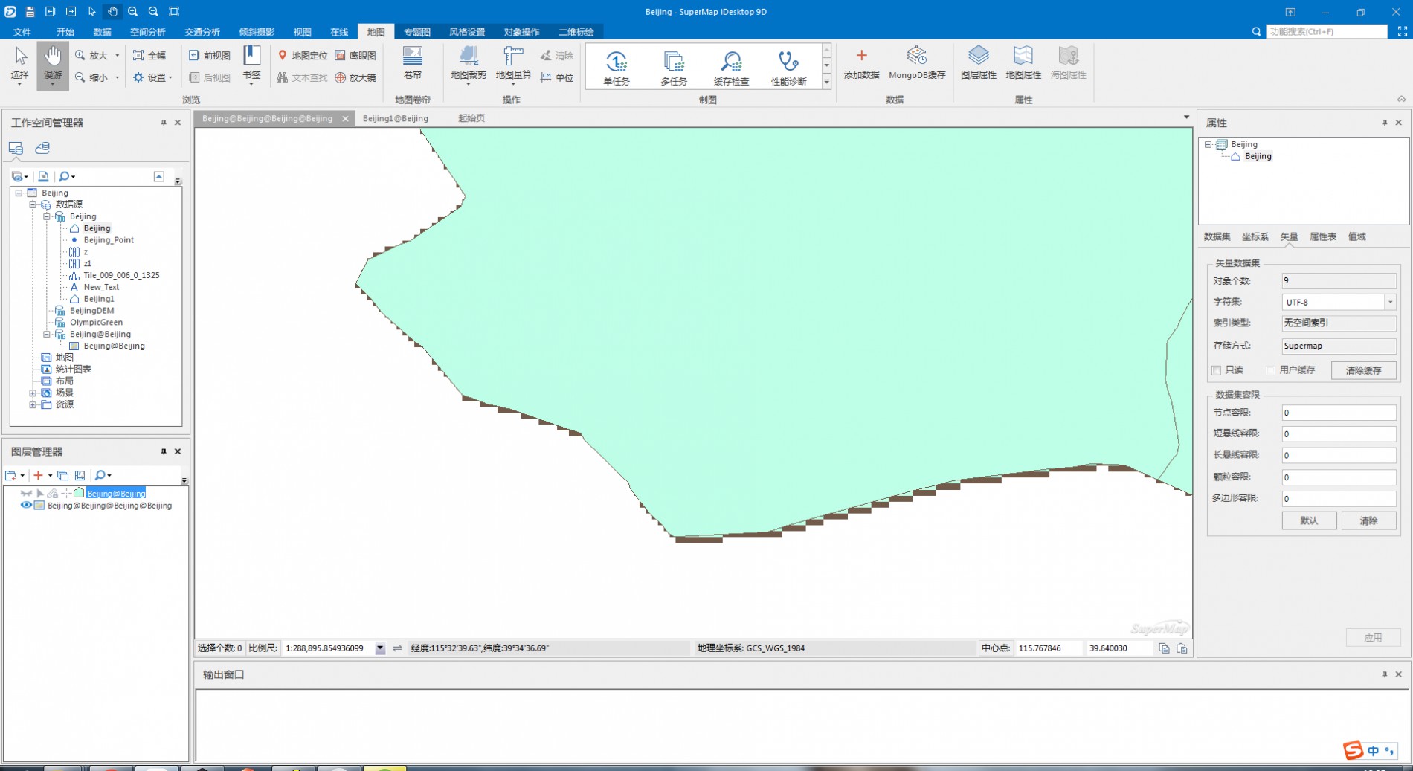Activate the 放大镜 magnifier tool
The image size is (1413, 771).
click(x=355, y=77)
